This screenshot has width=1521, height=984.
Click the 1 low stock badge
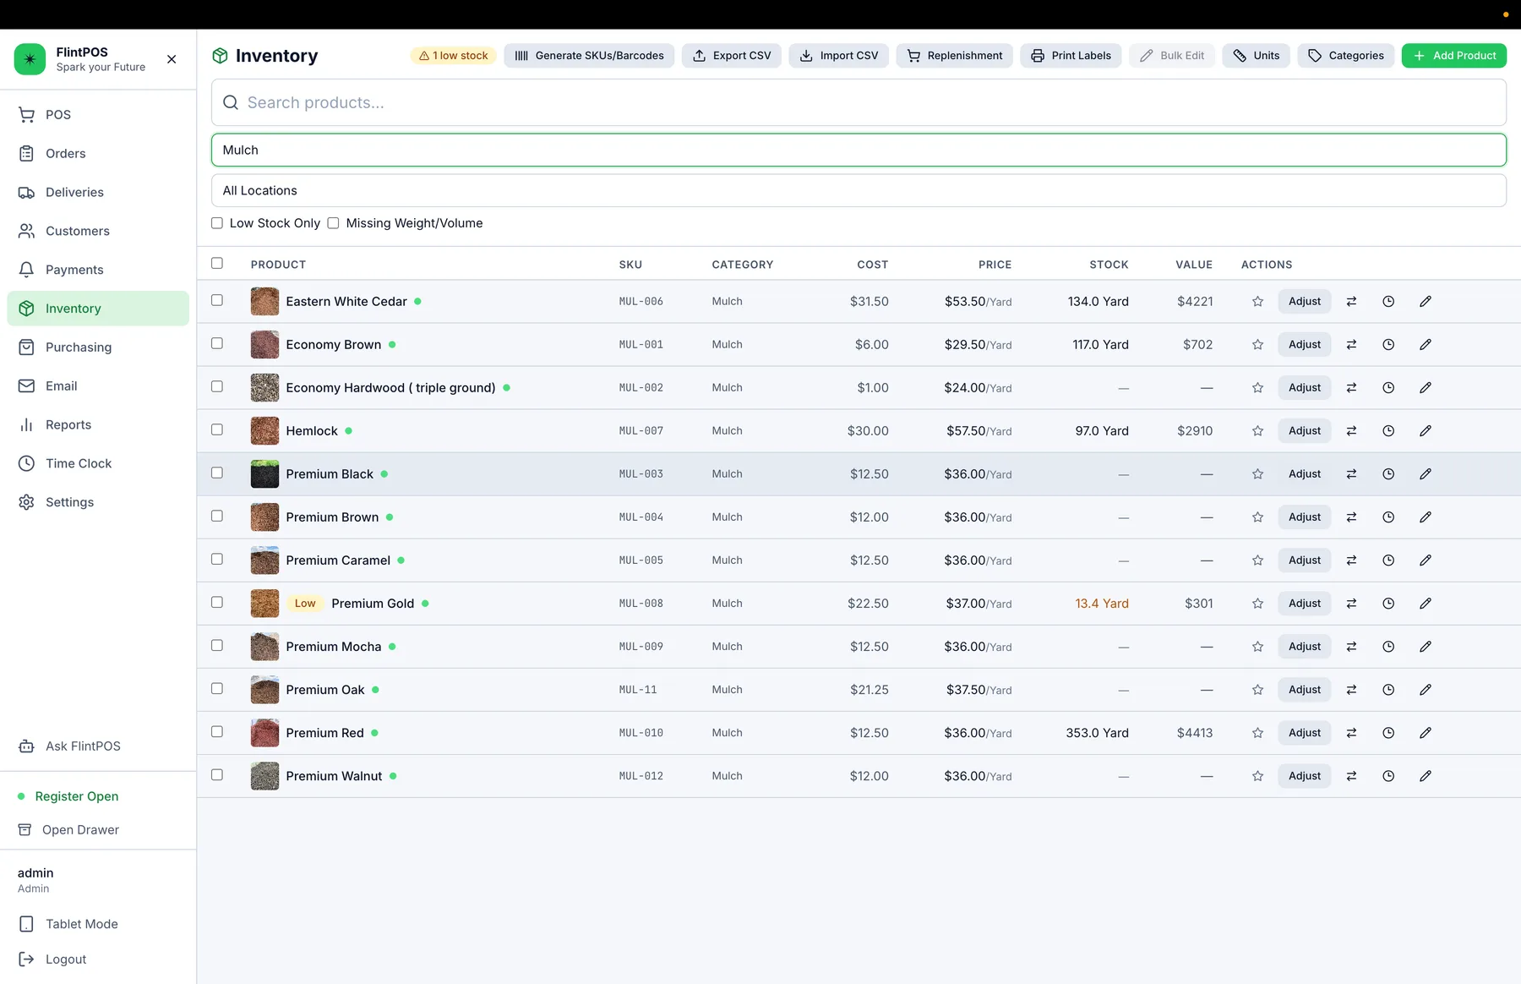pyautogui.click(x=454, y=56)
